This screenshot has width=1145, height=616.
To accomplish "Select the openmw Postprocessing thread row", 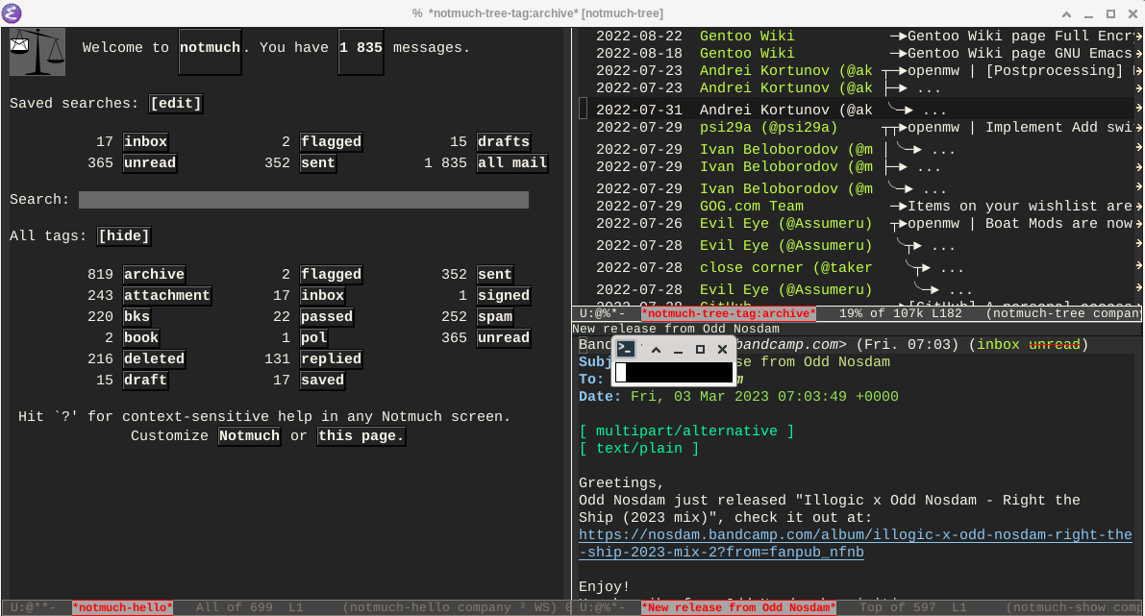I will click(x=858, y=71).
